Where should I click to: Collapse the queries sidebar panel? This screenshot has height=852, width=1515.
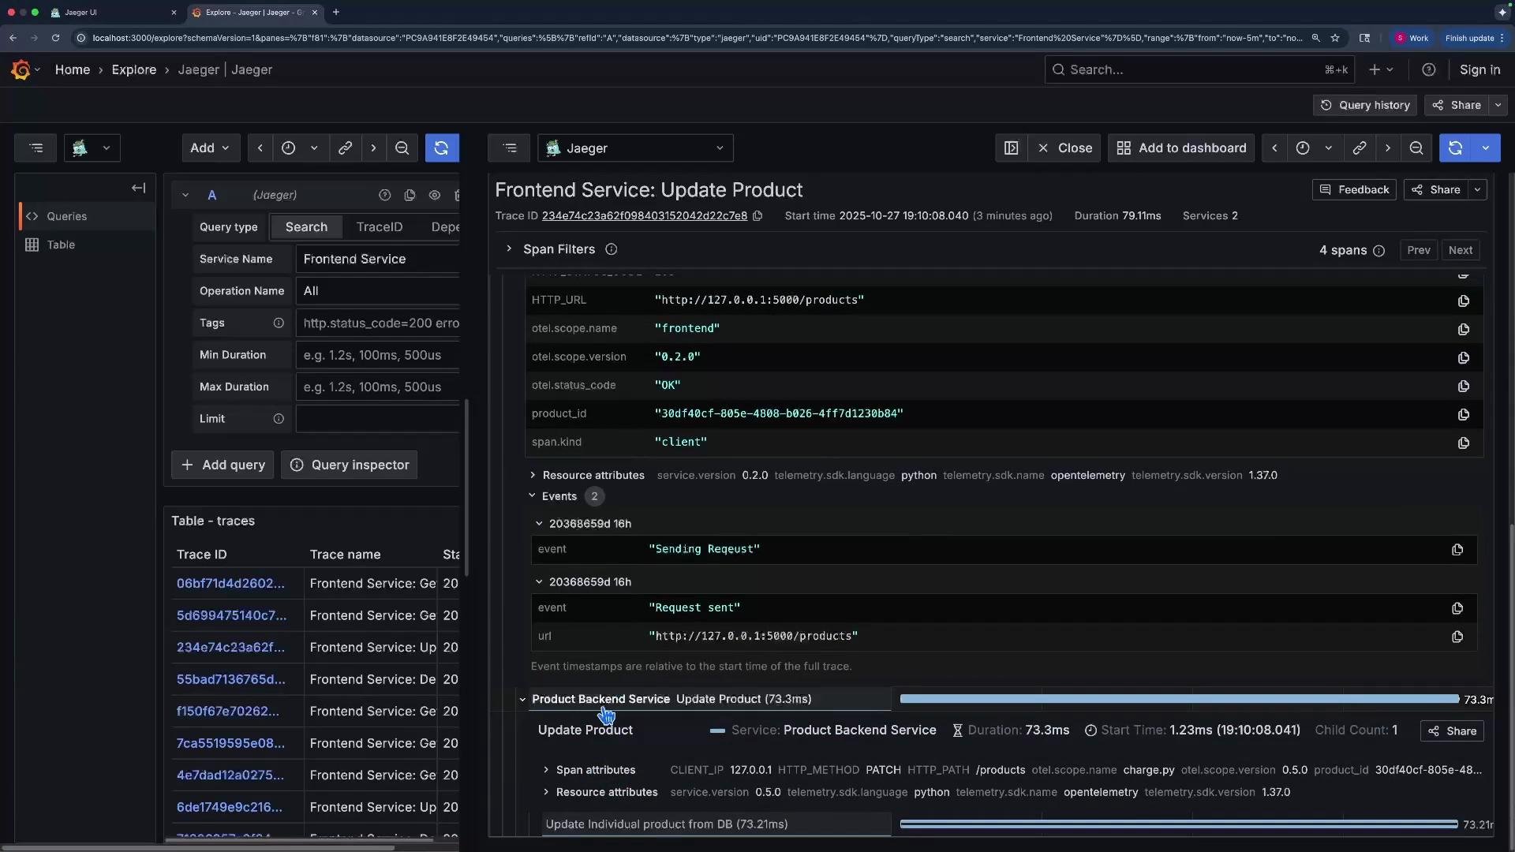[x=138, y=188]
